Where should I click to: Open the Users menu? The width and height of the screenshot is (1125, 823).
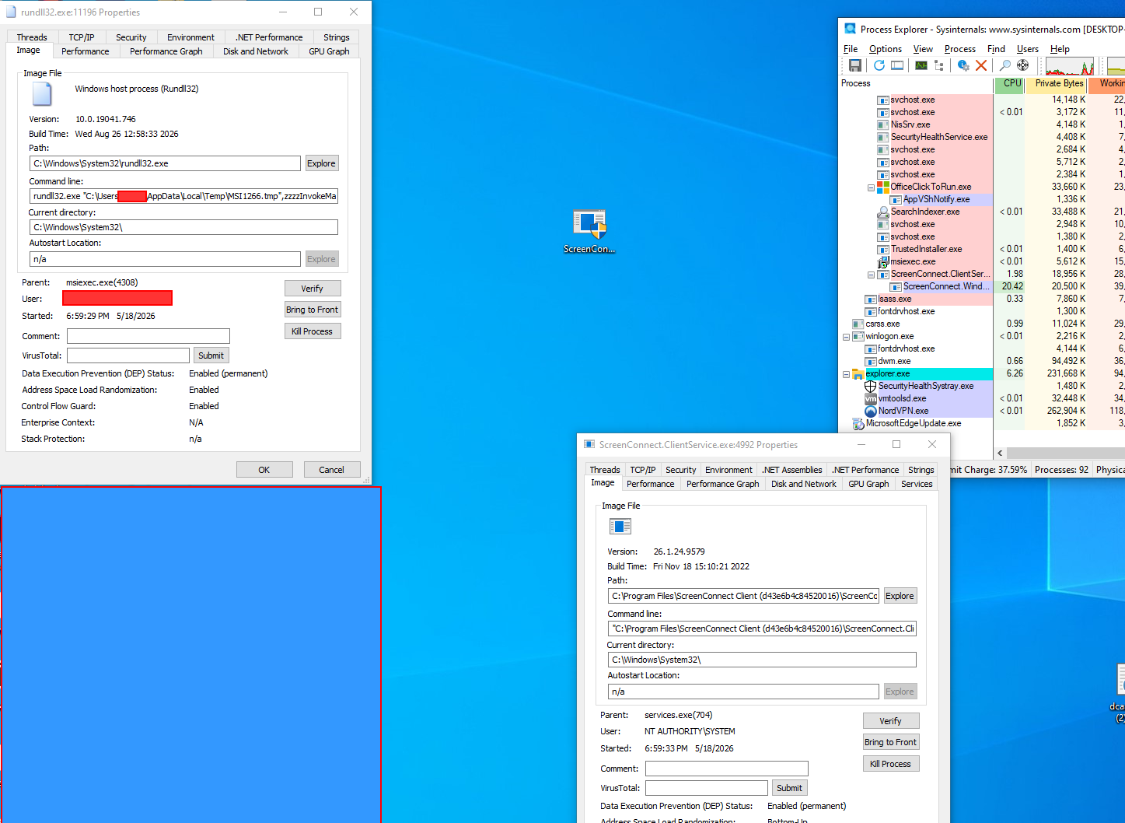tap(1028, 49)
